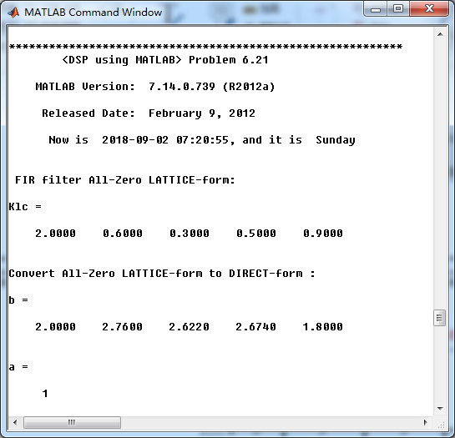Screen dimensions: 455x438
Task: Click the MATLAB logo icon in title bar
Action: 13,13
